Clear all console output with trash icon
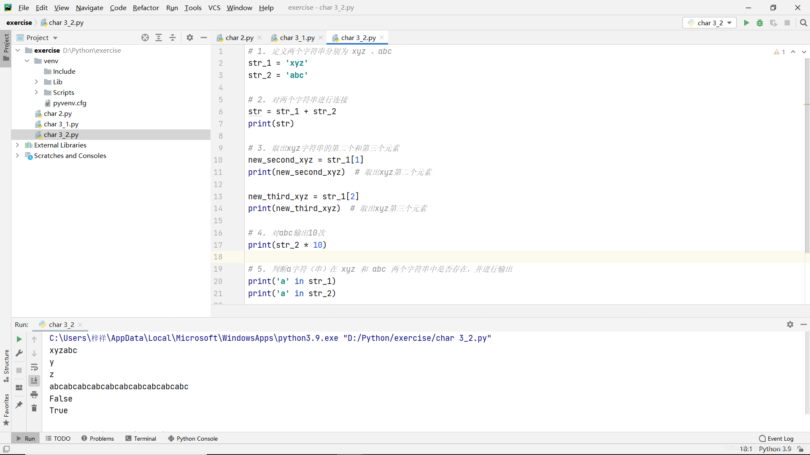Screen dimensions: 810x455 34,408
